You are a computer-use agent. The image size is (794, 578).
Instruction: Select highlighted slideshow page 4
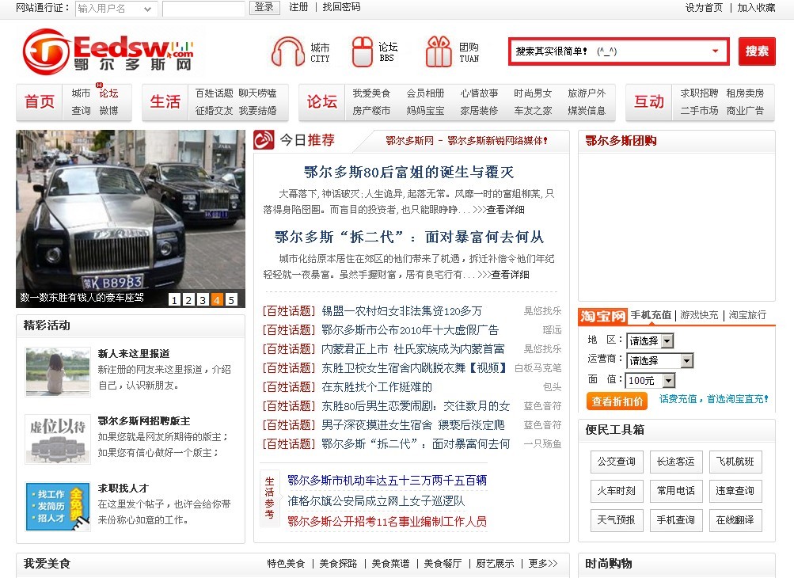point(217,300)
